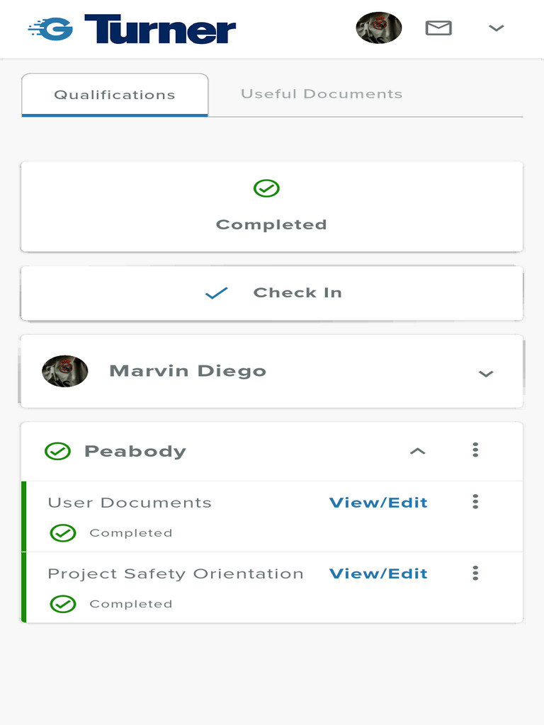Expand the header account dropdown chevron
The image size is (544, 725).
pos(497,28)
